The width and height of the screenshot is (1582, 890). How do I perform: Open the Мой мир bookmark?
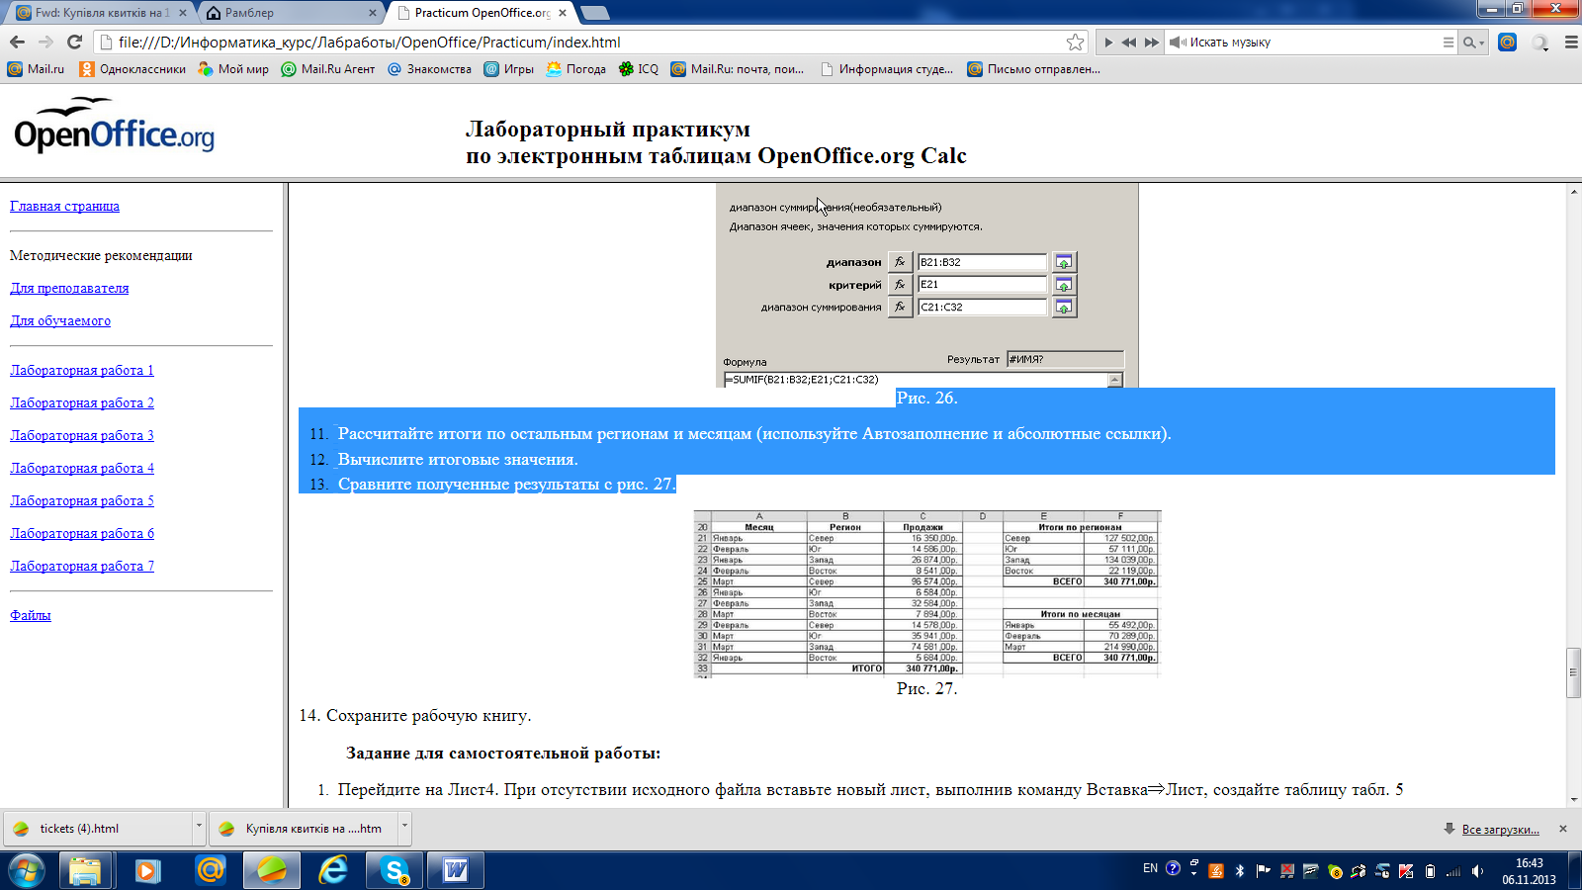click(x=233, y=69)
